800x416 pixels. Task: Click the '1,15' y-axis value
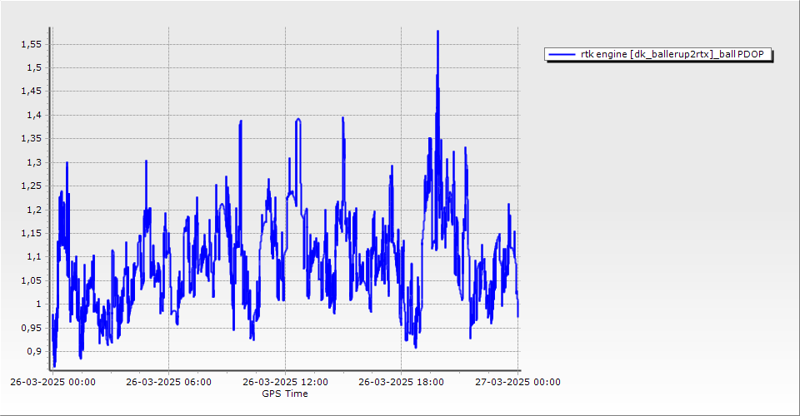[31, 233]
